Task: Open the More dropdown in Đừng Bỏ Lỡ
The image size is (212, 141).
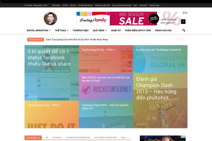Action: pos(125,137)
